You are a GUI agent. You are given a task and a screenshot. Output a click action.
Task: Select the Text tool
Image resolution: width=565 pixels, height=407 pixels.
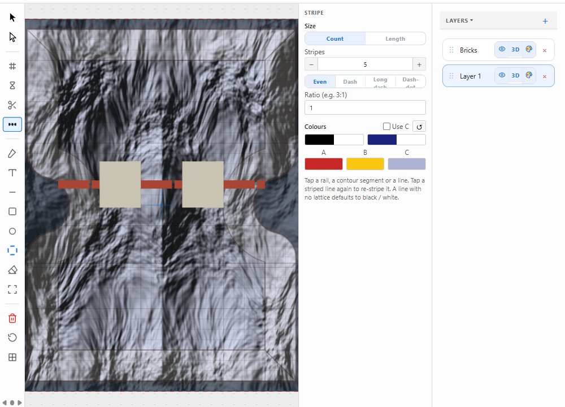pos(12,172)
